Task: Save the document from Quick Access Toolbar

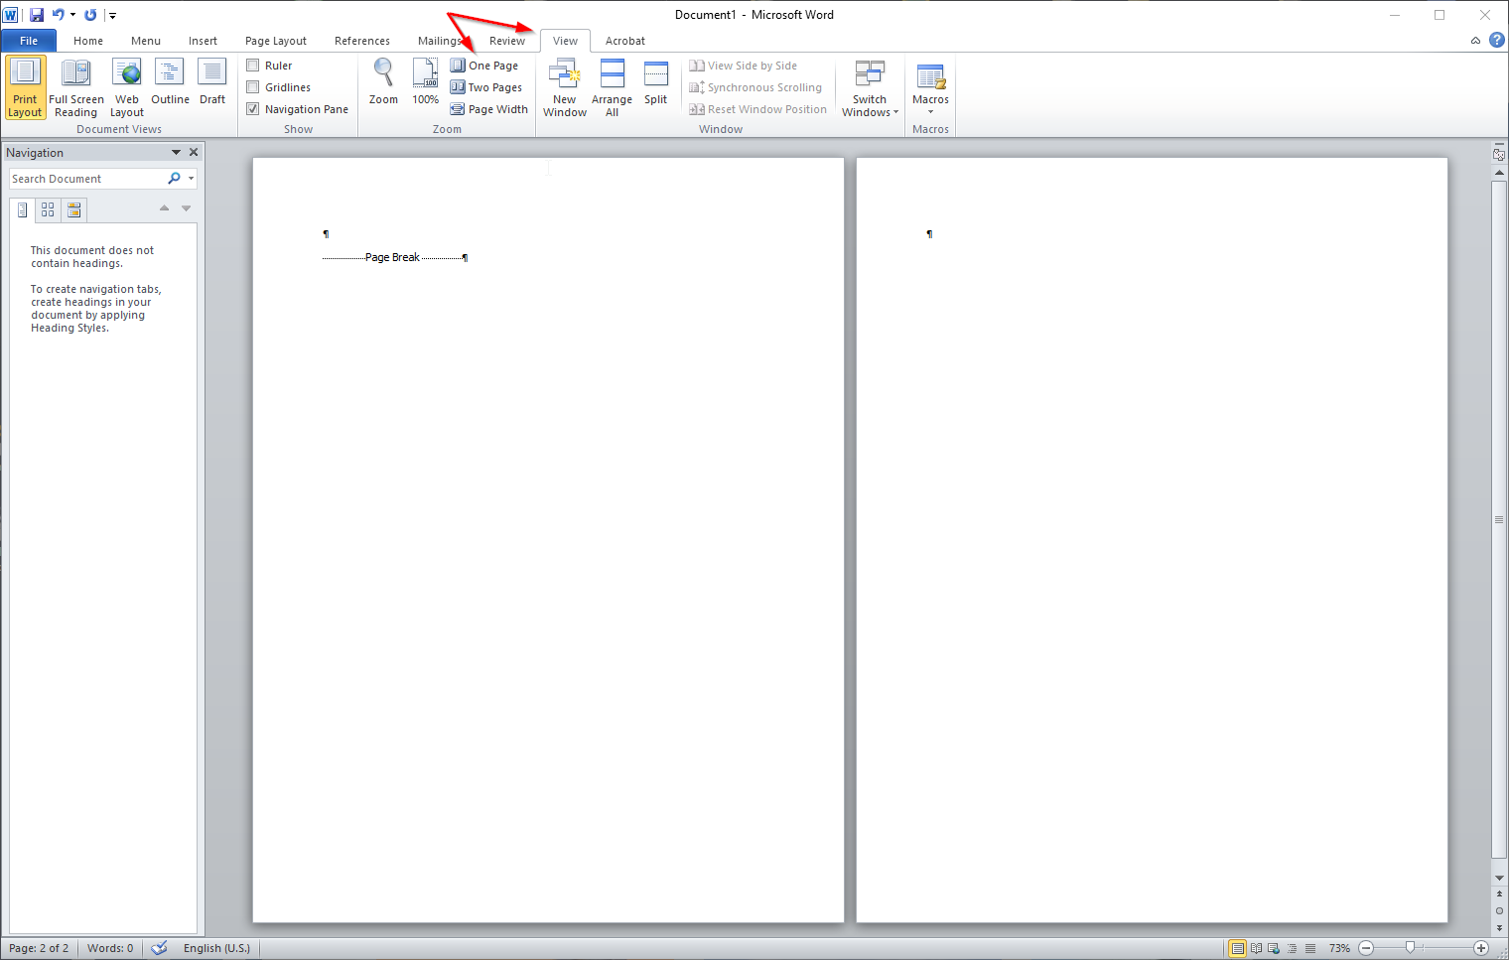Action: click(37, 15)
